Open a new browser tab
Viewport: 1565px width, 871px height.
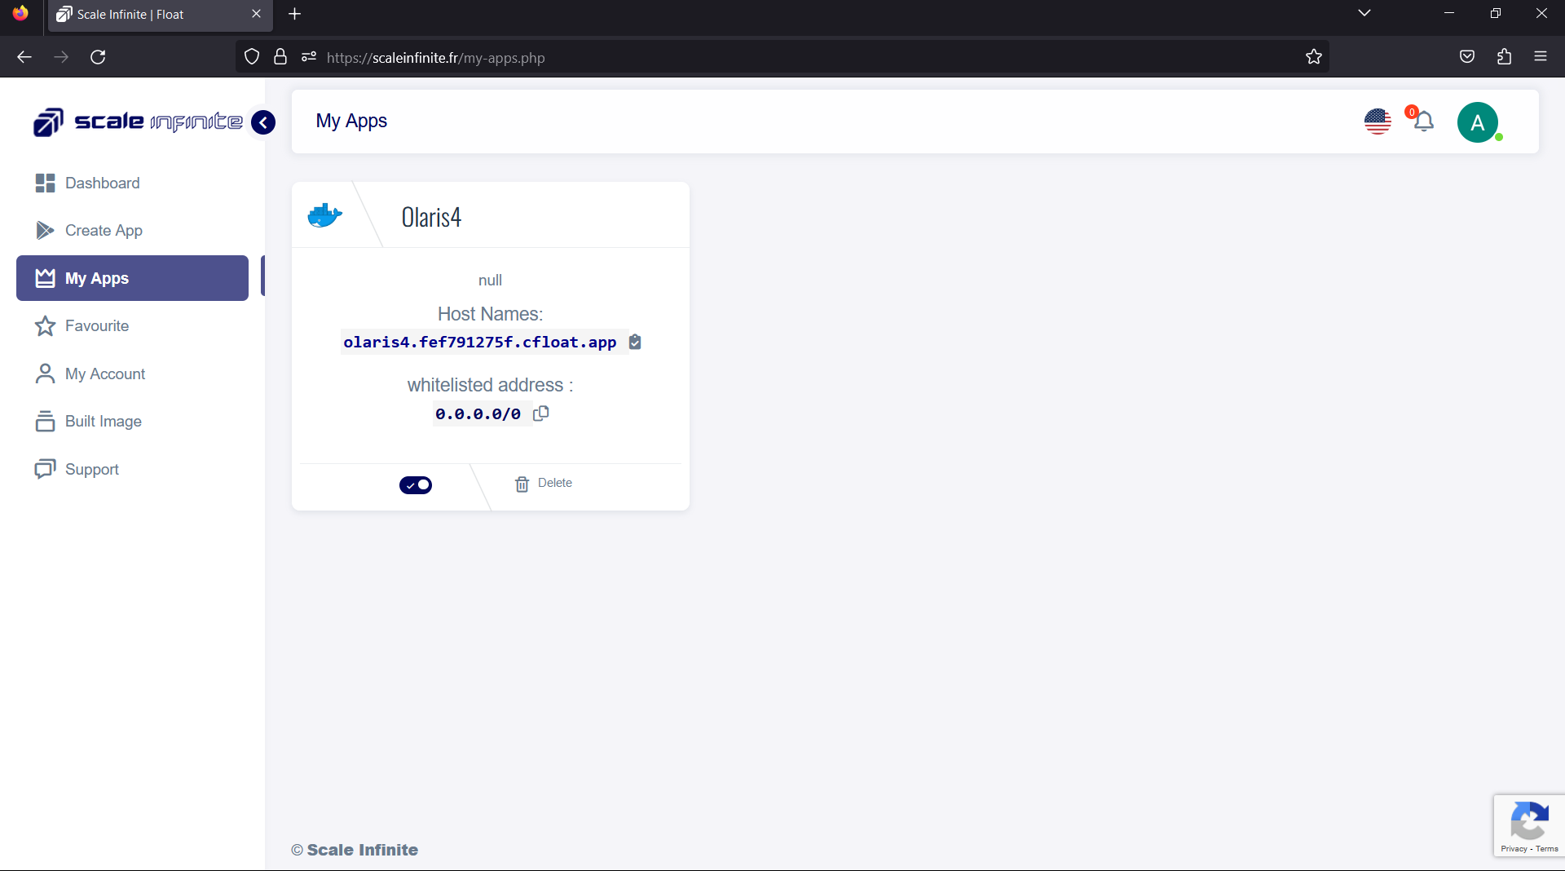coord(295,14)
